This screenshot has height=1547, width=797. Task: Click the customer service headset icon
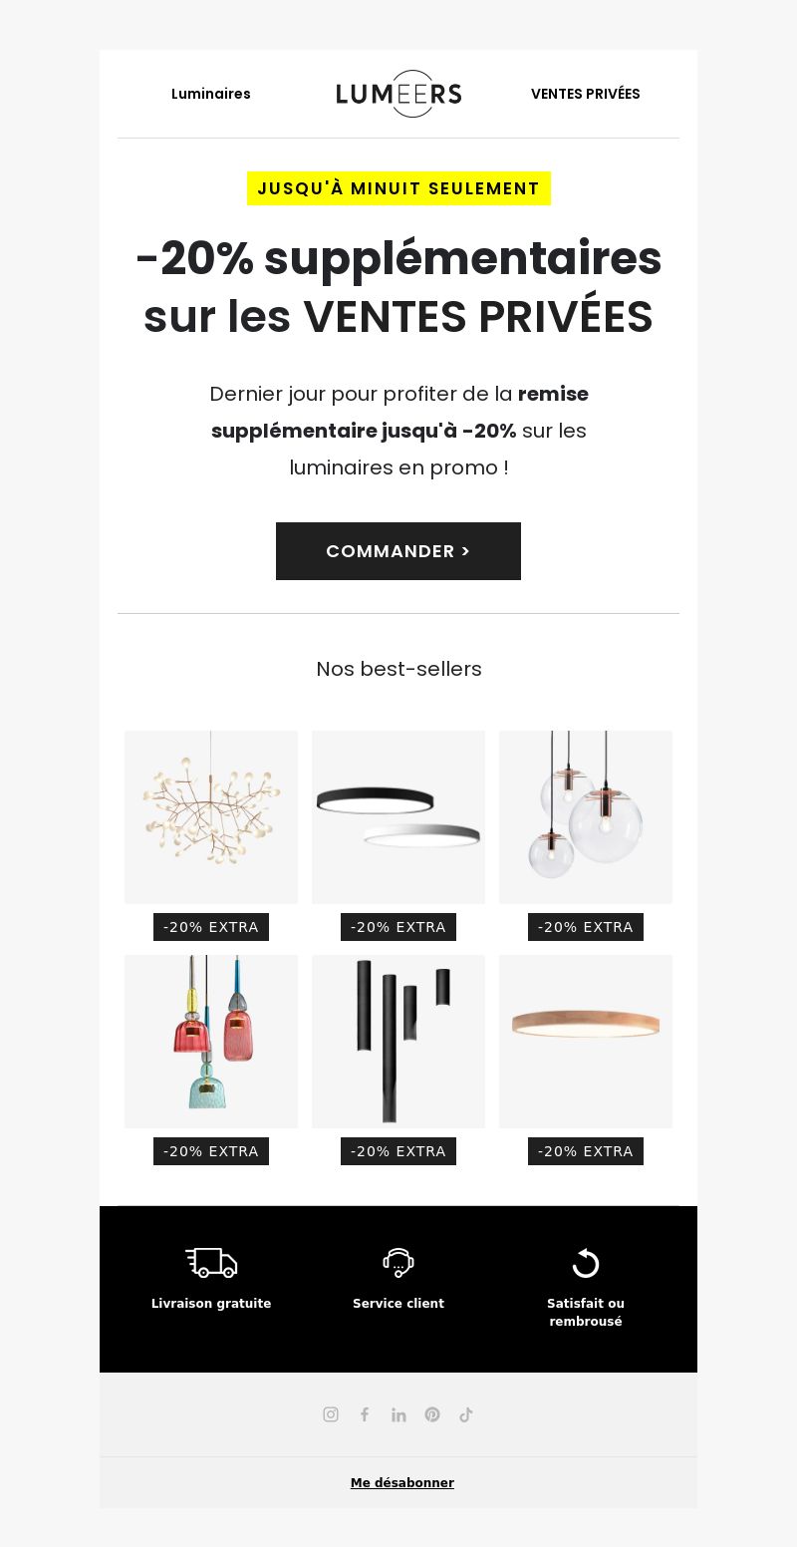click(398, 1263)
